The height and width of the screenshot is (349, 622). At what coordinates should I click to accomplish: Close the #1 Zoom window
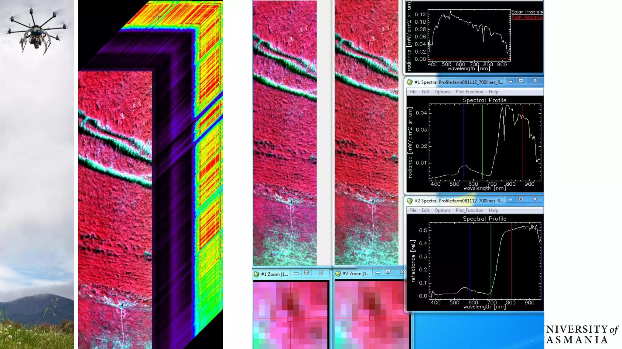[x=320, y=273]
